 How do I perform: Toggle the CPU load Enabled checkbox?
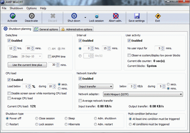(x=9, y=80)
